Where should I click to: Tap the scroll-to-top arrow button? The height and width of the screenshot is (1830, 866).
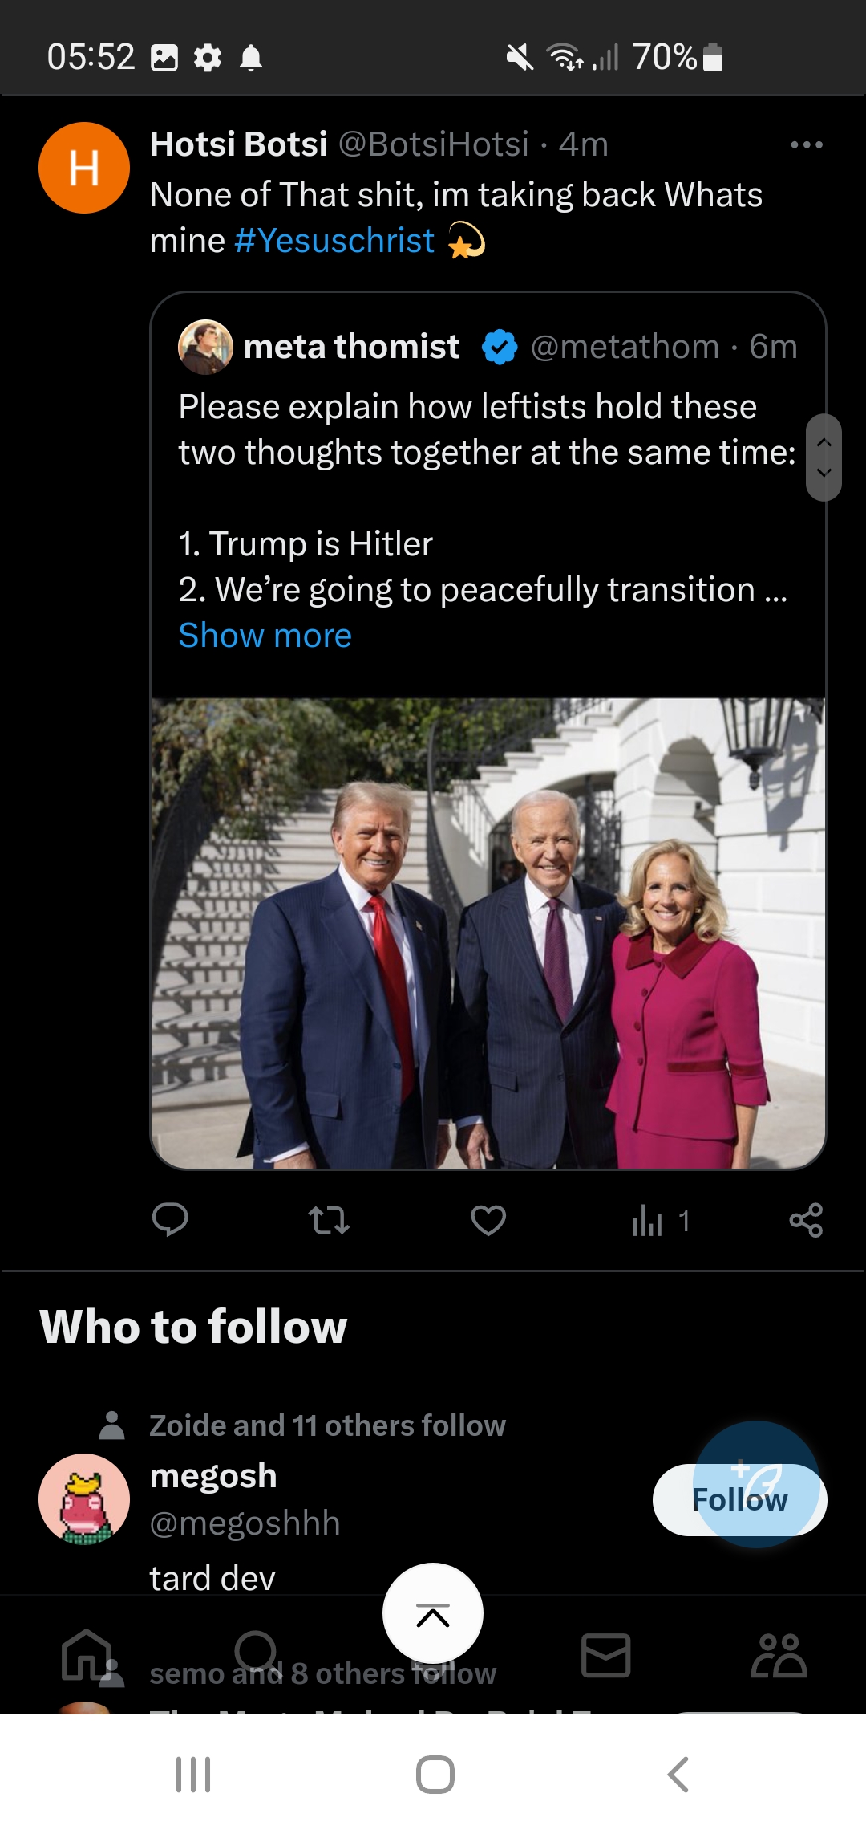tap(433, 1613)
